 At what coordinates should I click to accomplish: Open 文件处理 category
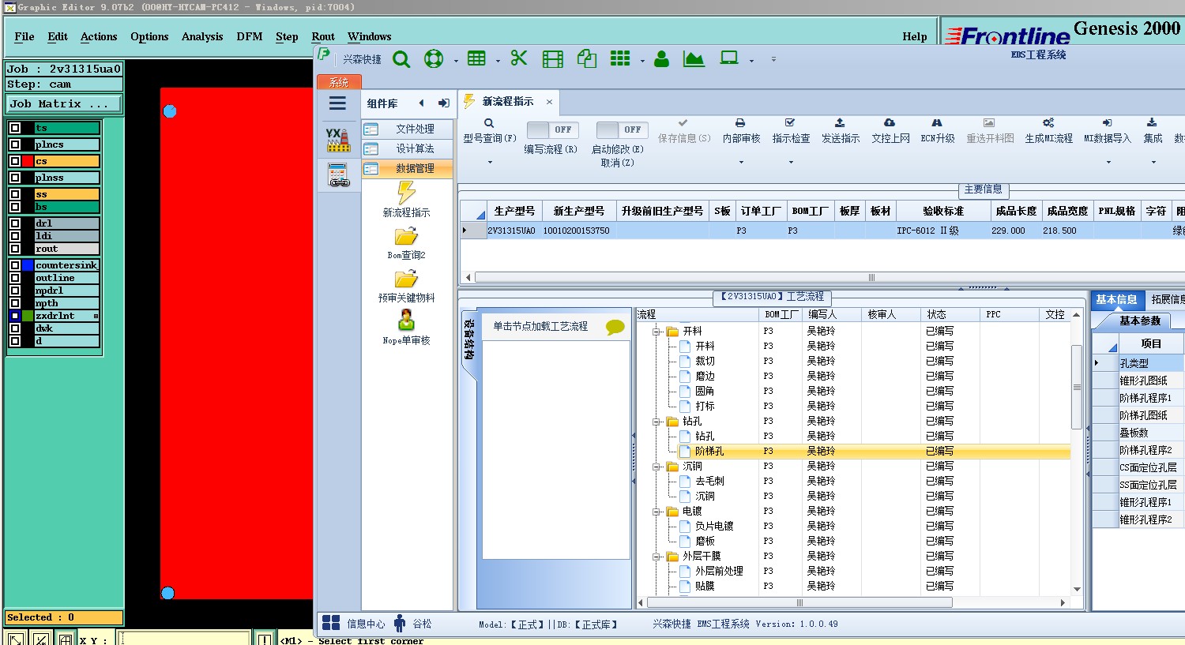(x=408, y=129)
